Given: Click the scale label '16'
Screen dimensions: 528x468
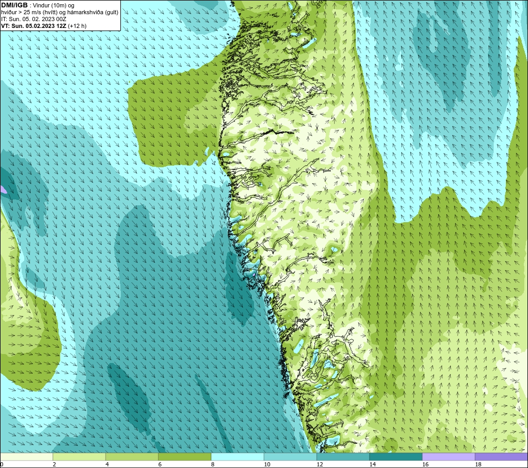Looking at the screenshot, I should 425,465.
